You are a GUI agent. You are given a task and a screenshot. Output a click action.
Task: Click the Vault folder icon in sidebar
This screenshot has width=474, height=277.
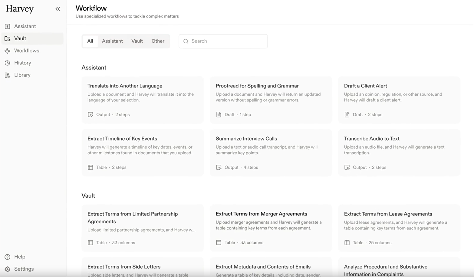(7, 38)
